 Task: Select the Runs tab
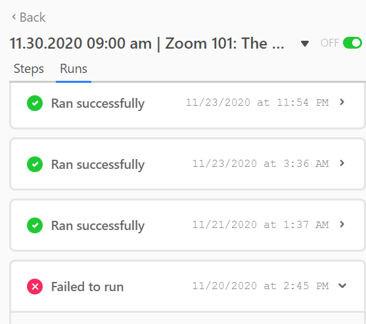[74, 69]
